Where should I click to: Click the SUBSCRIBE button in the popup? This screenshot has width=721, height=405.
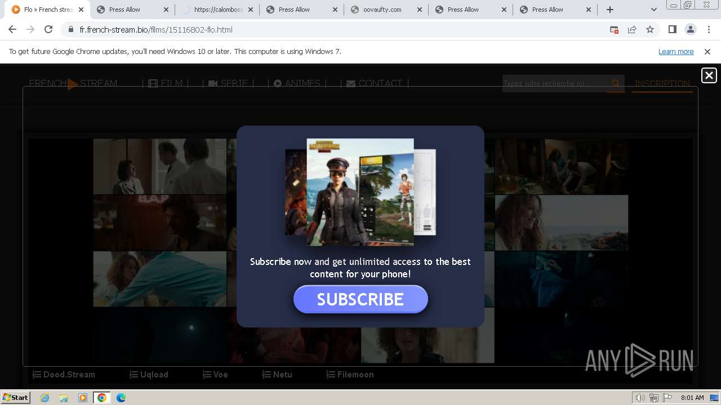click(x=360, y=299)
